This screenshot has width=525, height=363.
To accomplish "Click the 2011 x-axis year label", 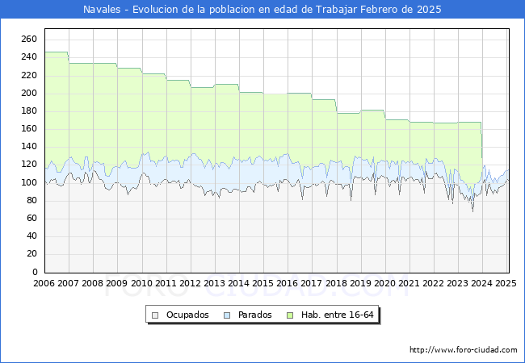I will click(166, 283).
